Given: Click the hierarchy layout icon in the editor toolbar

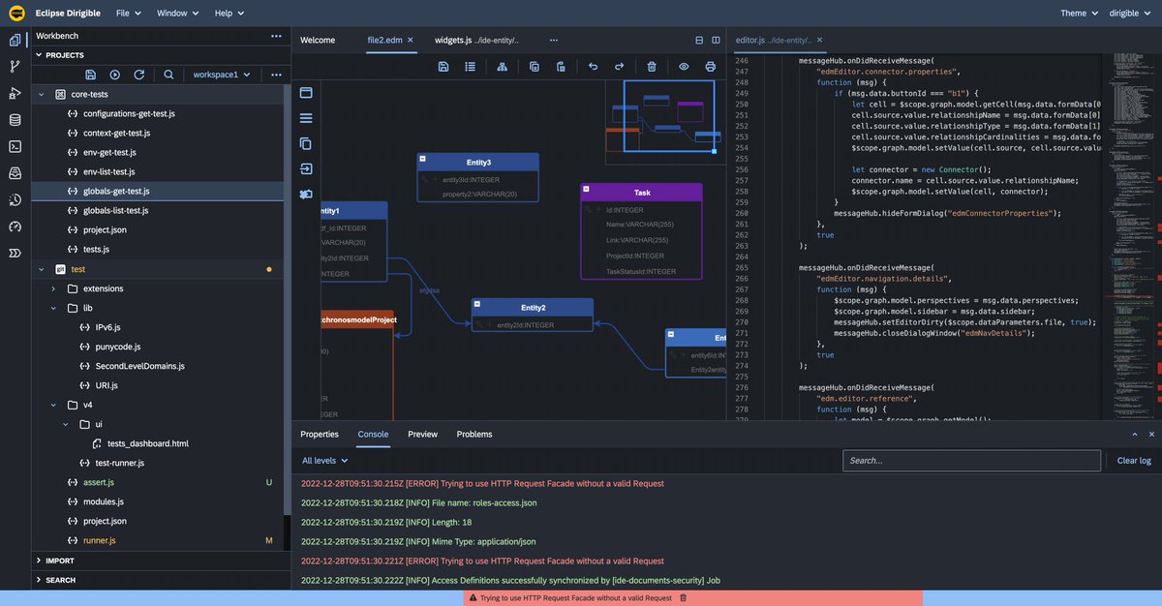Looking at the screenshot, I should [502, 67].
